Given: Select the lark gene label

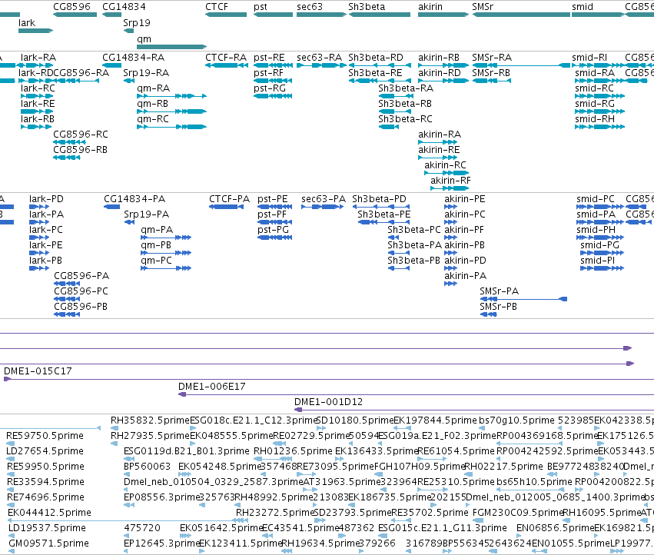Looking at the screenshot, I should pyautogui.click(x=27, y=23).
